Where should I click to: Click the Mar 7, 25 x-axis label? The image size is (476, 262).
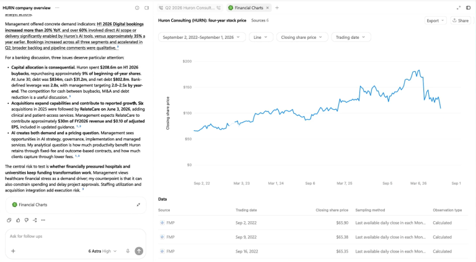coord(344,184)
